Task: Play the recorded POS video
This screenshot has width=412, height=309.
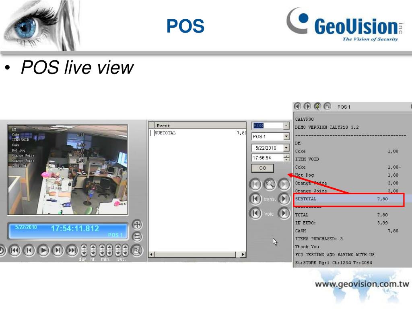Action: coord(43,250)
